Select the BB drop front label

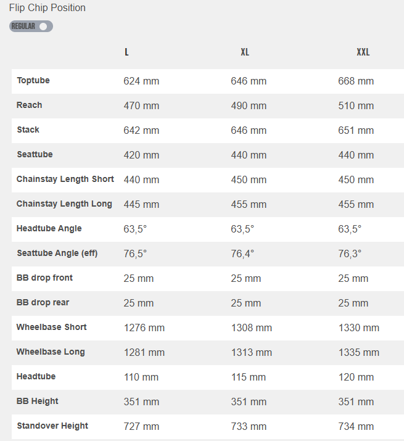[x=44, y=278]
